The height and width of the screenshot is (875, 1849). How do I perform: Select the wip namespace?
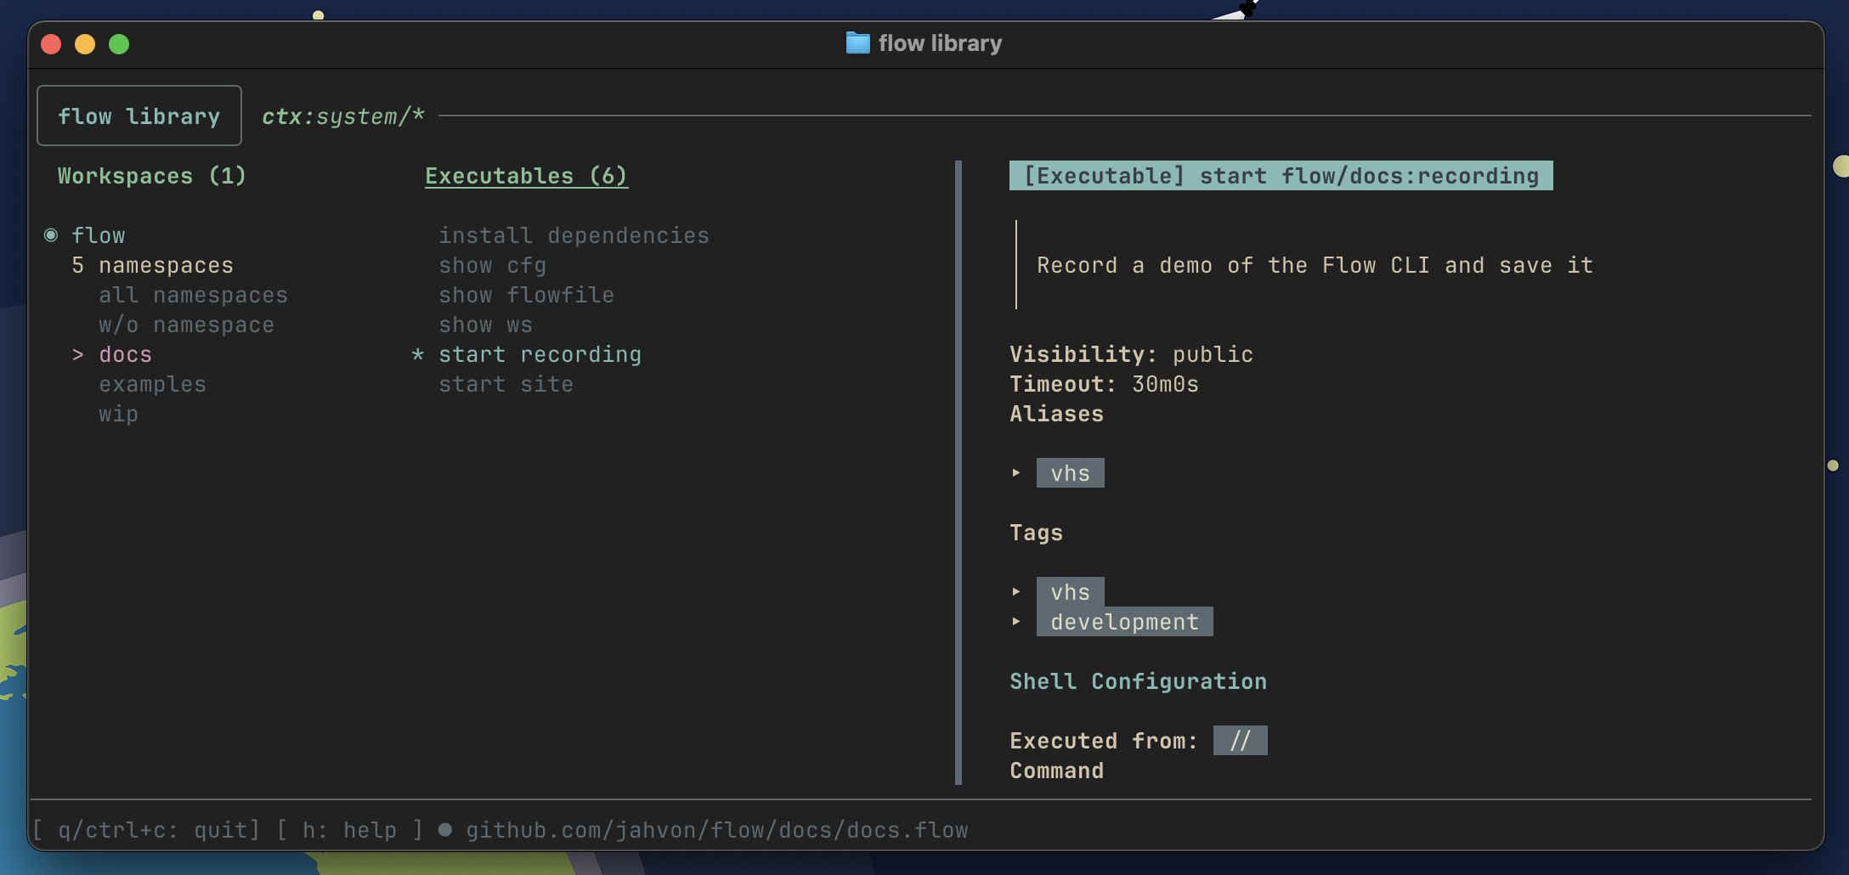click(118, 414)
